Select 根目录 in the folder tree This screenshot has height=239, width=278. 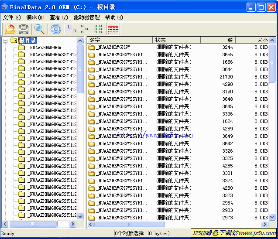[x=27, y=41]
